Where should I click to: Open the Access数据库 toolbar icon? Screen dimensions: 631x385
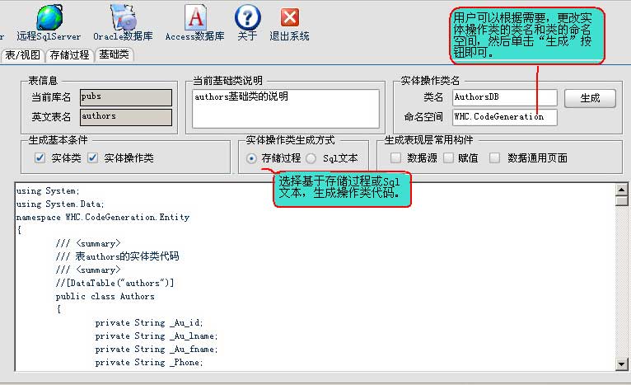195,18
